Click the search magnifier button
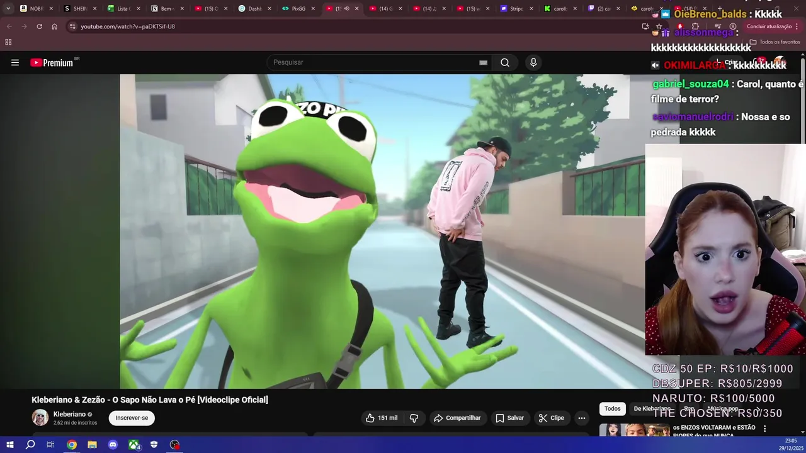 coord(505,62)
